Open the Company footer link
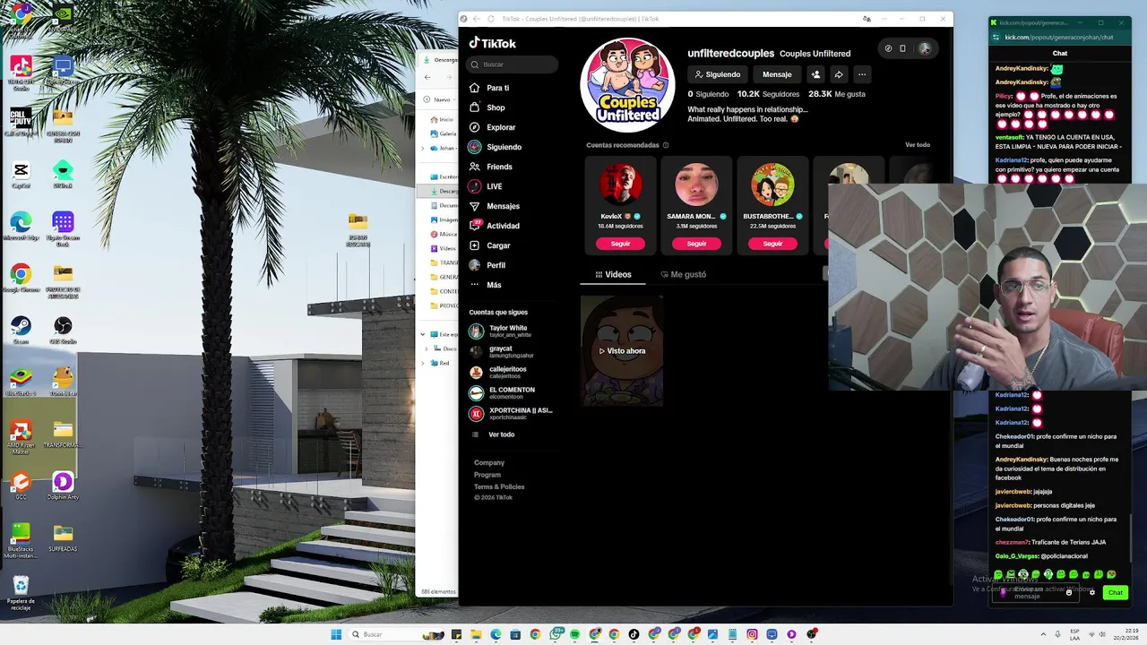The image size is (1147, 645). [x=489, y=463]
